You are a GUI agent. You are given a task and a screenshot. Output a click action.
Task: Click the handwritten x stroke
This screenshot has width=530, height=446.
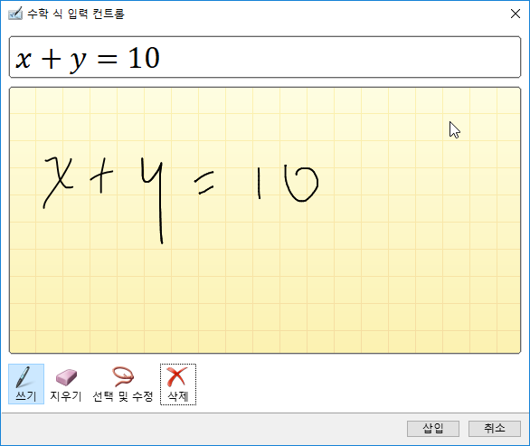(59, 183)
